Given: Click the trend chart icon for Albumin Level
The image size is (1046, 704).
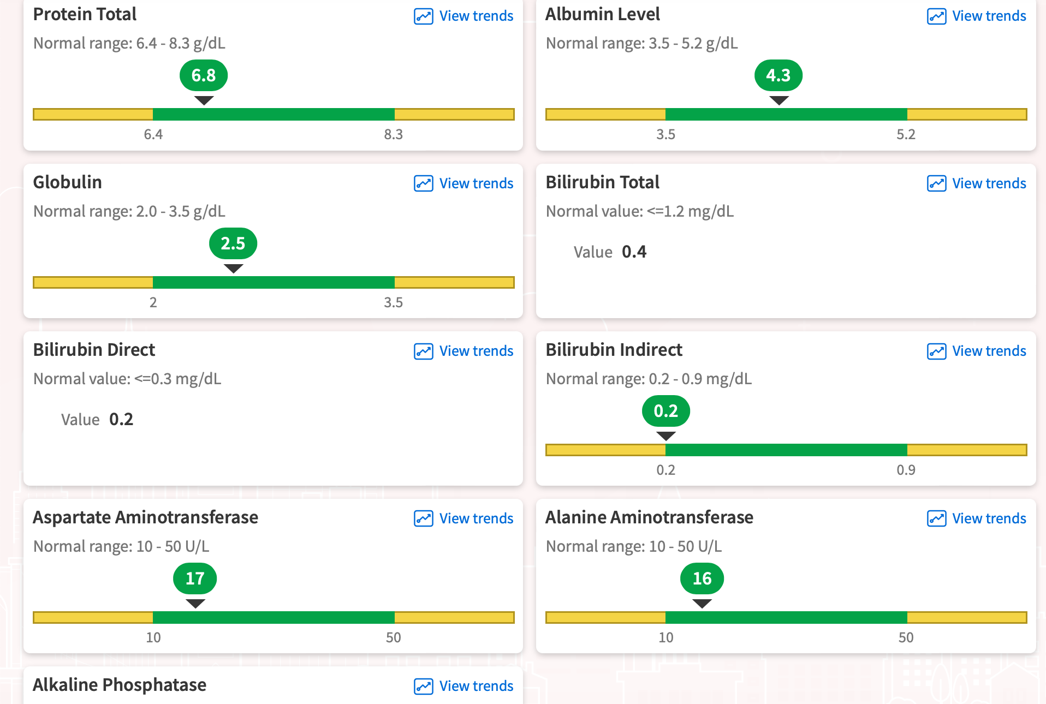Looking at the screenshot, I should (936, 16).
